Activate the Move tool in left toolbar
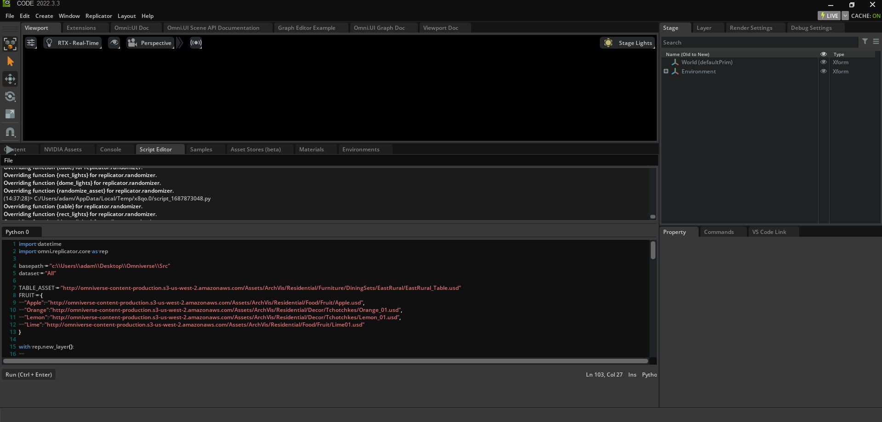This screenshot has height=422, width=882. tap(10, 79)
